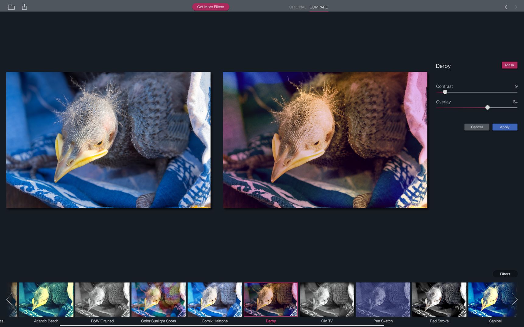The width and height of the screenshot is (524, 327).
Task: Go back with the left arrow in the top bar
Action: tap(506, 7)
